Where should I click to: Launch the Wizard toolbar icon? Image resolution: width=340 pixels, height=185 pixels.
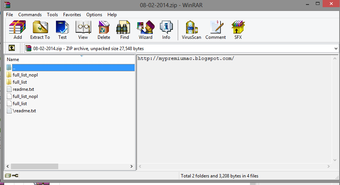(x=146, y=27)
